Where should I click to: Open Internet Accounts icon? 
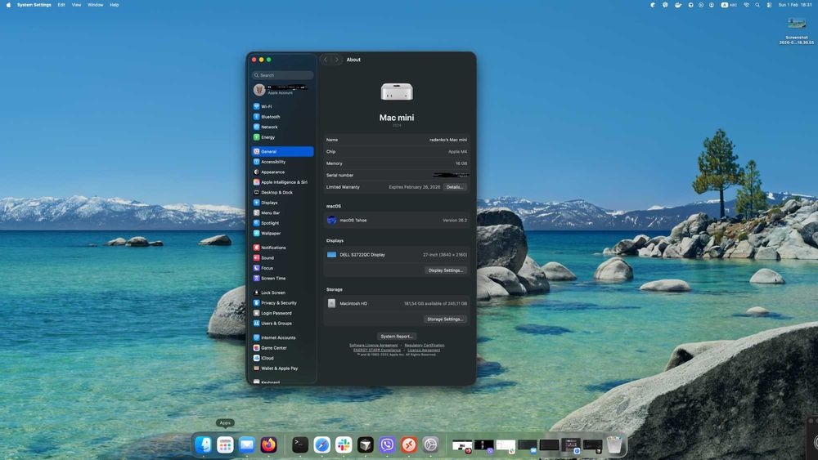256,337
